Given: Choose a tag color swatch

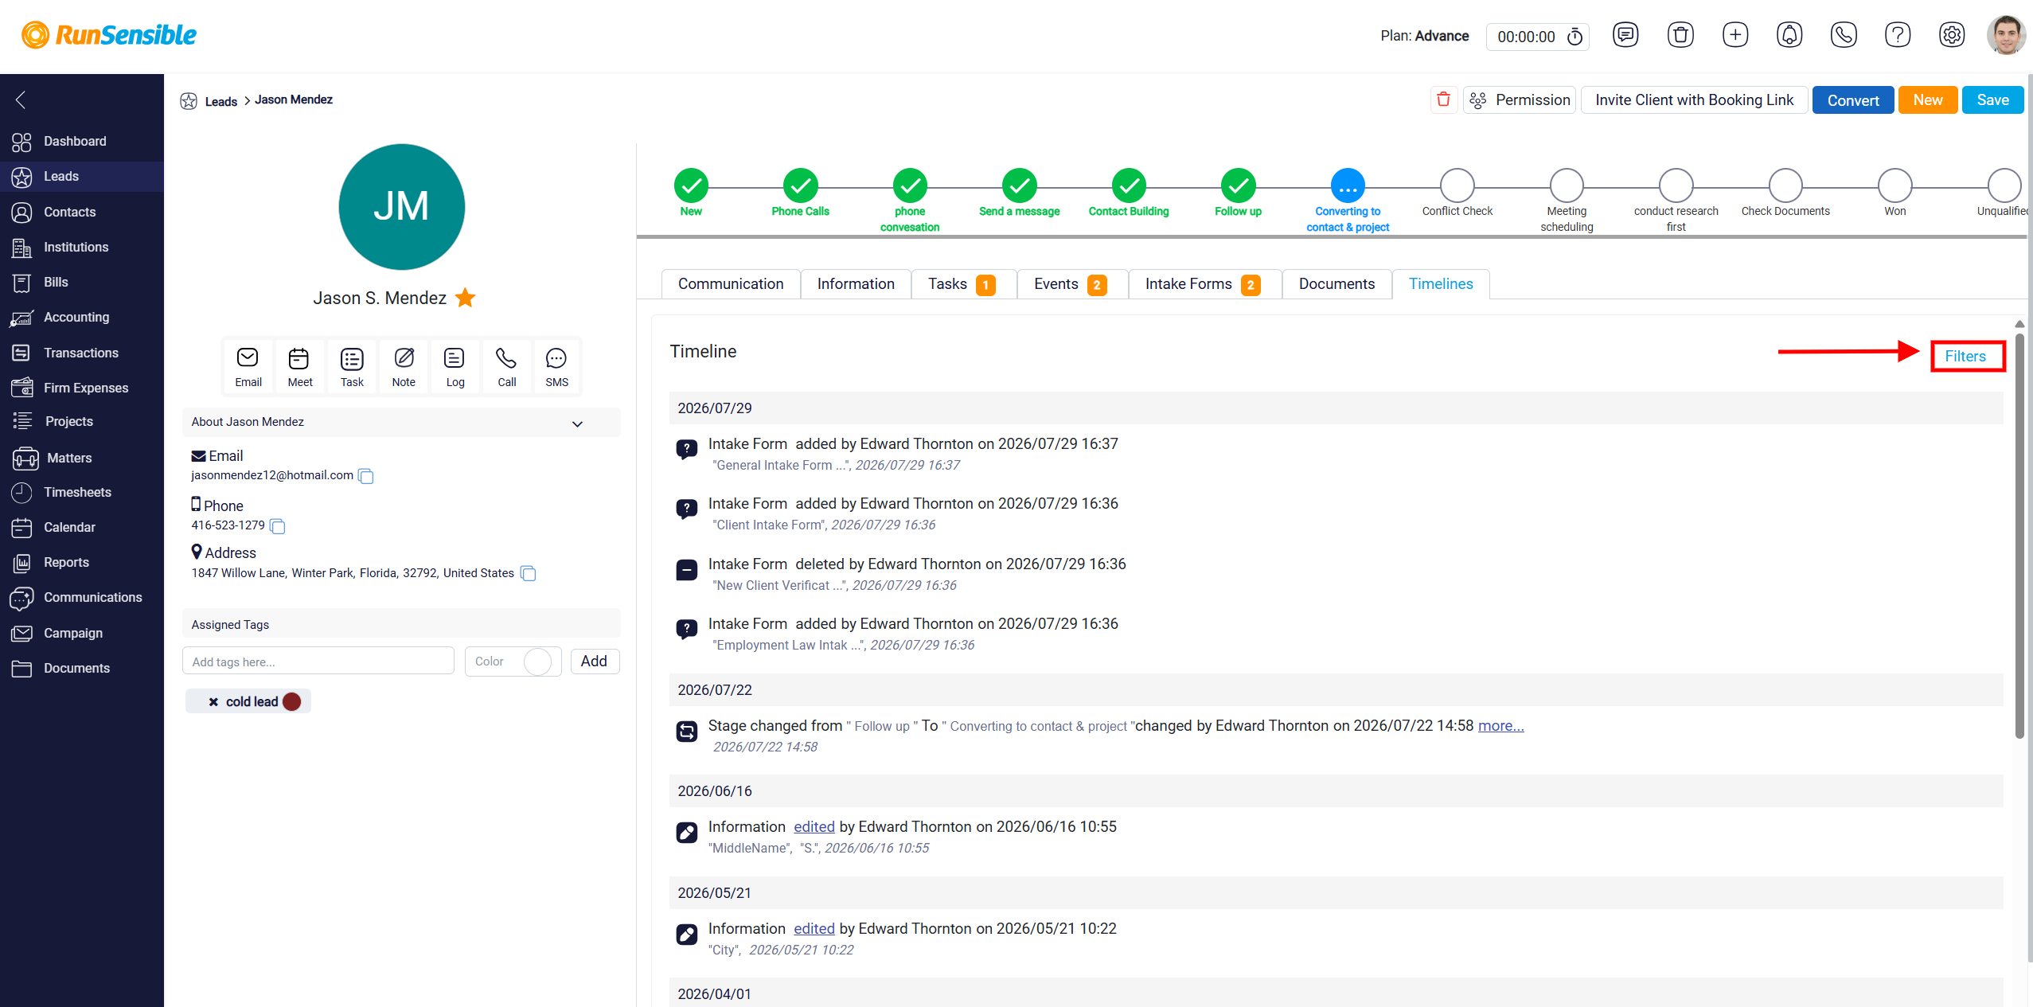Looking at the screenshot, I should (x=537, y=662).
